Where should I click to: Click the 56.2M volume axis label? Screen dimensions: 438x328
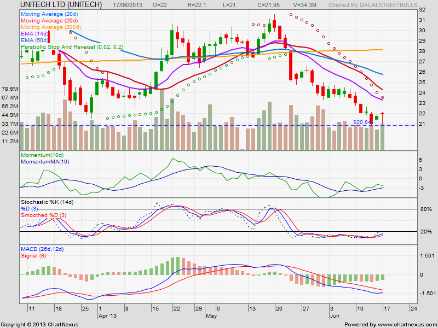(x=10, y=106)
